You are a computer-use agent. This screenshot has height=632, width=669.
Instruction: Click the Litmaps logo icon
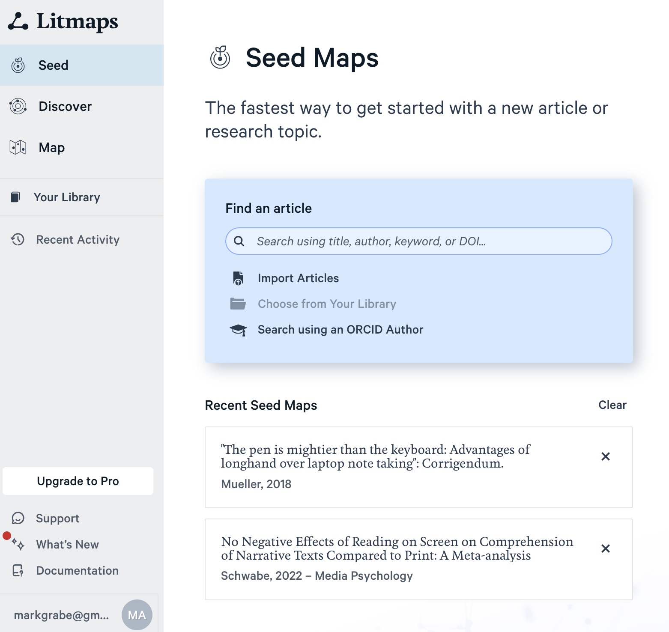(x=18, y=21)
